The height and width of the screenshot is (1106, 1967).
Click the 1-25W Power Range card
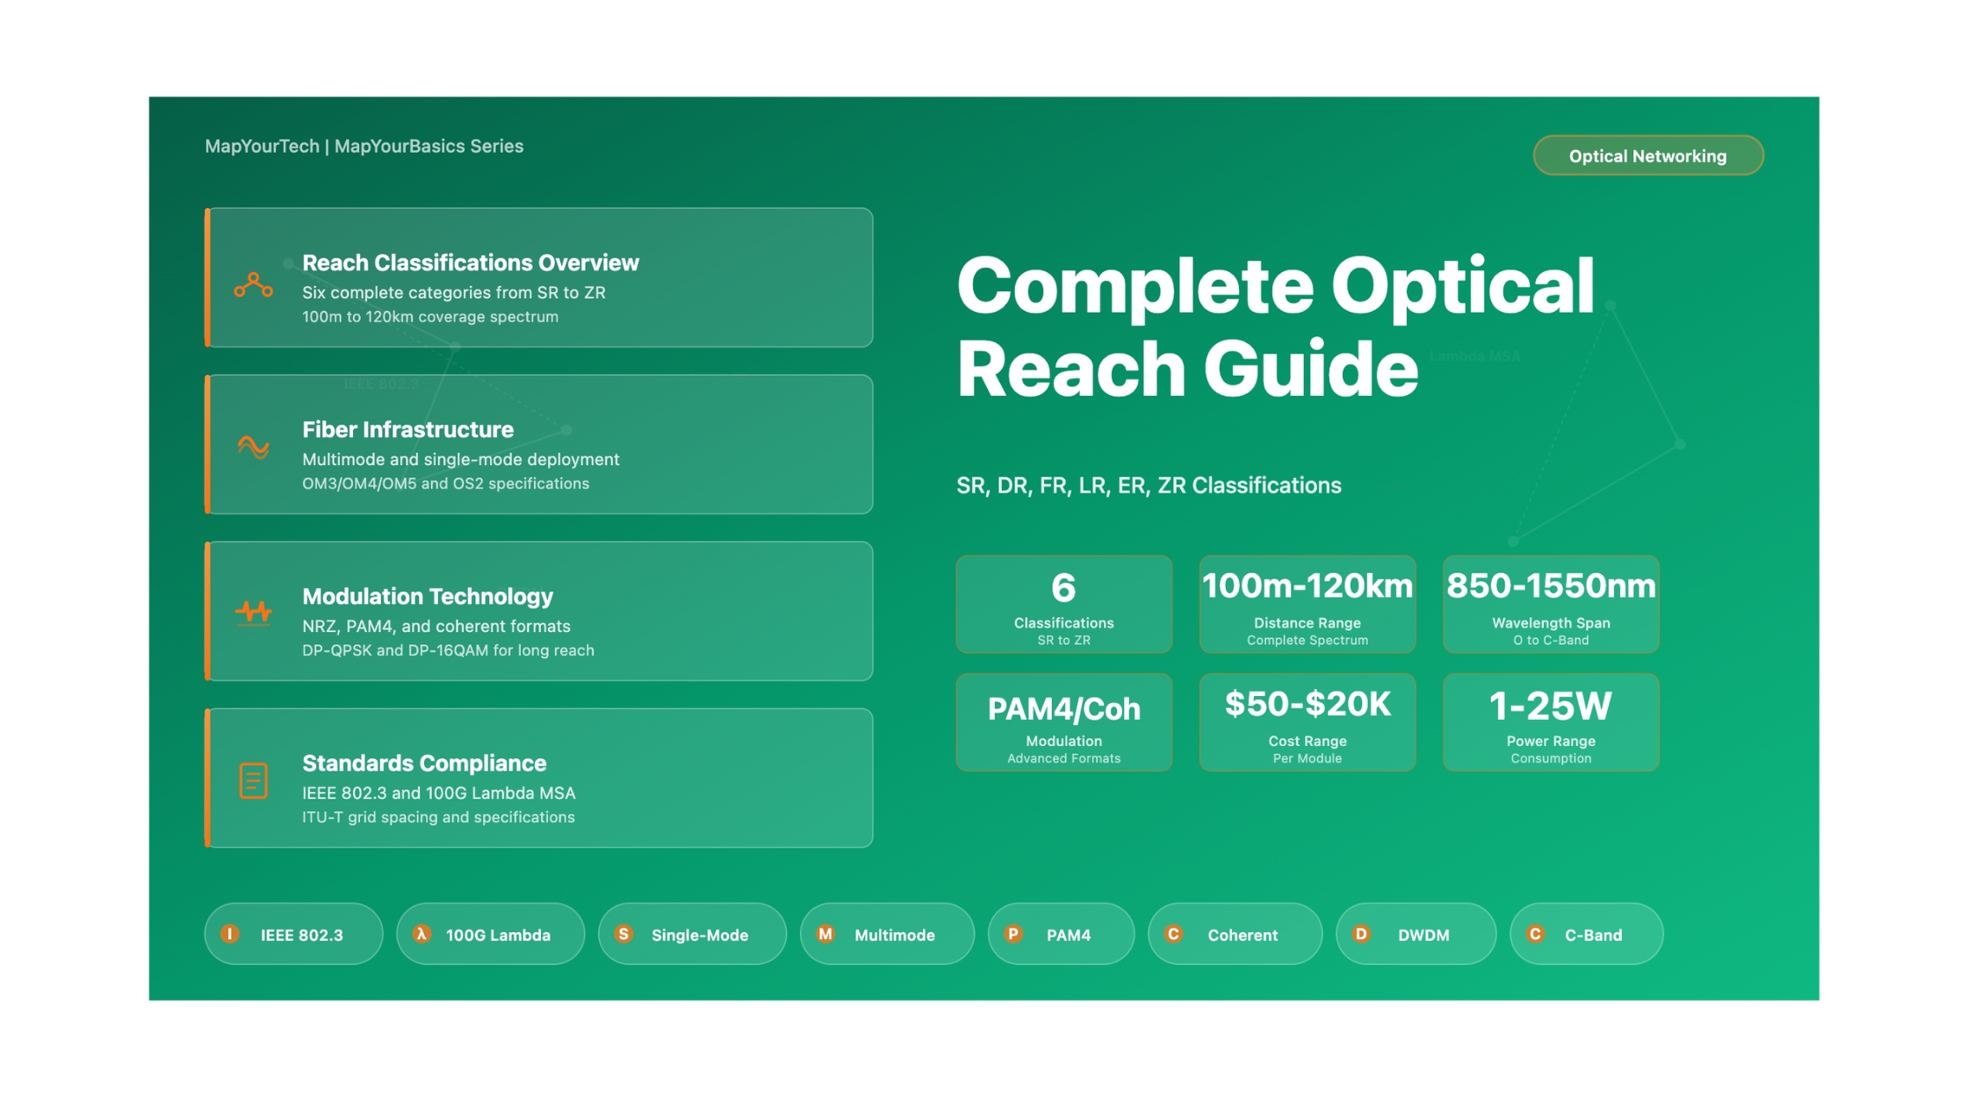1550,722
